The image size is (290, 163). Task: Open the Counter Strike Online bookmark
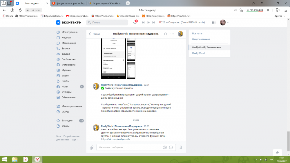tap(128, 16)
